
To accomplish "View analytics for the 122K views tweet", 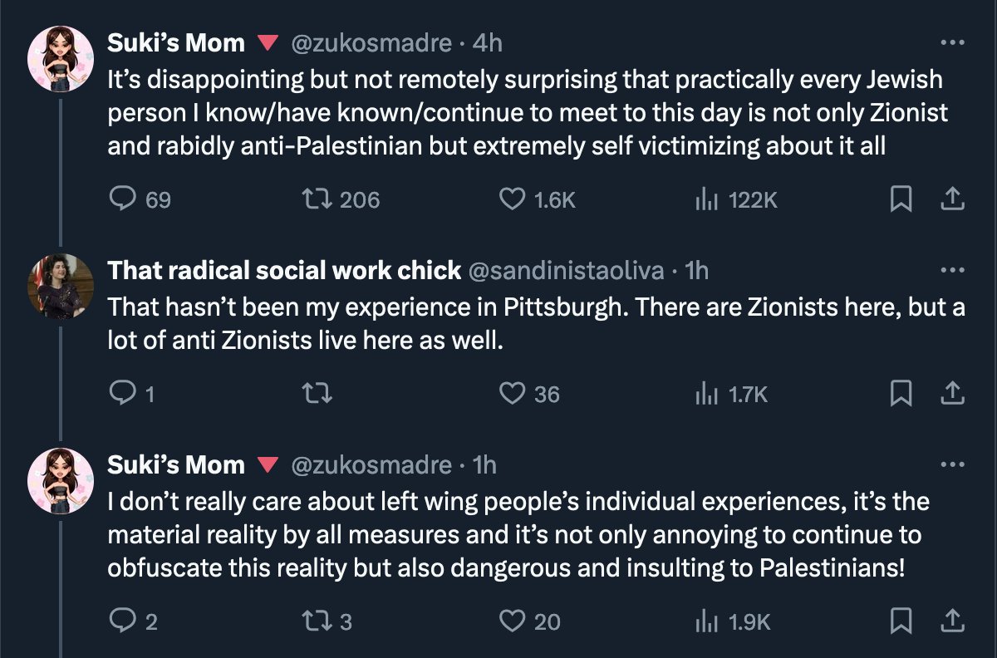I will 705,199.
